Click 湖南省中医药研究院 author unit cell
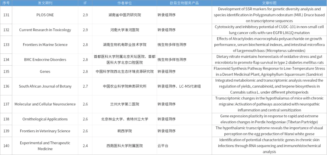Screen dimensions: 327x155 click(124, 15)
